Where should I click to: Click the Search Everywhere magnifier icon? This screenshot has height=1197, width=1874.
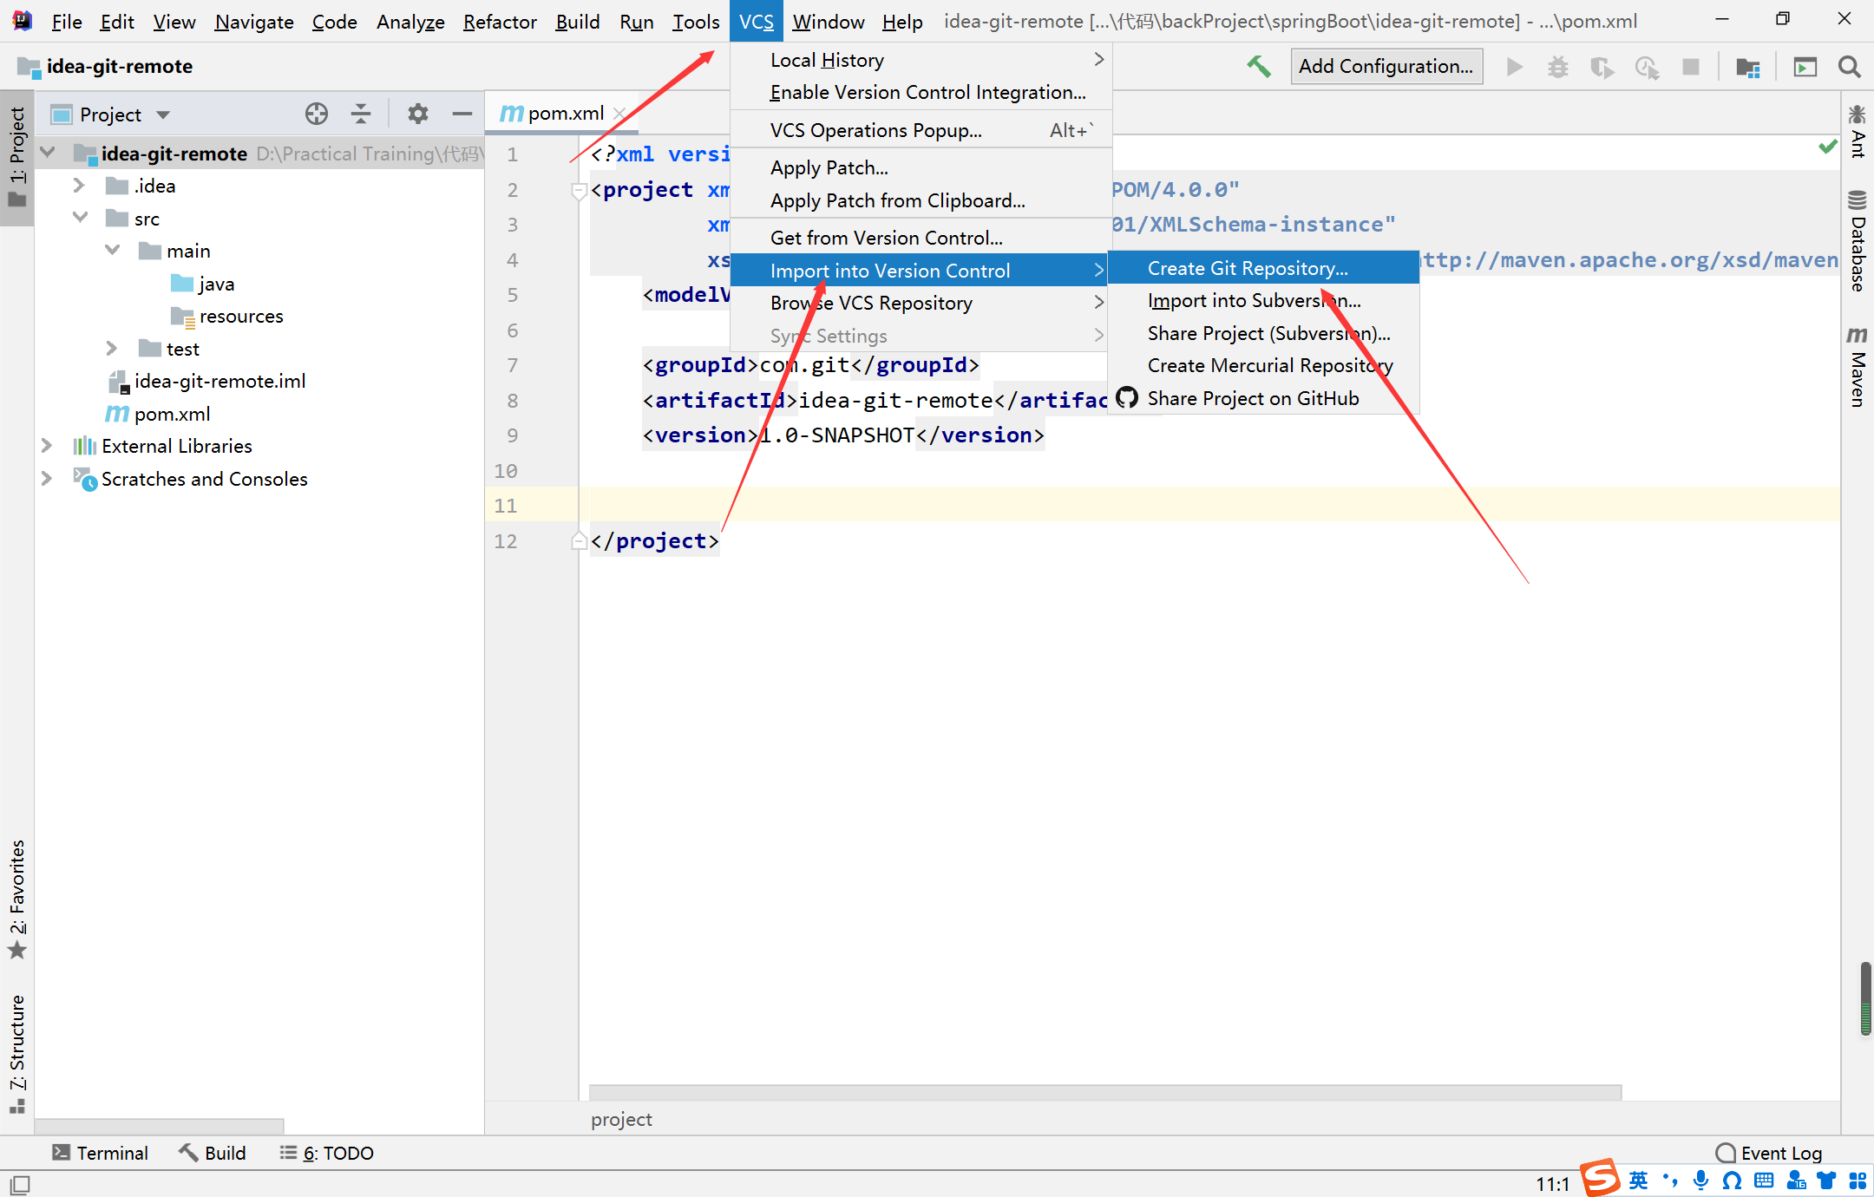(1850, 67)
